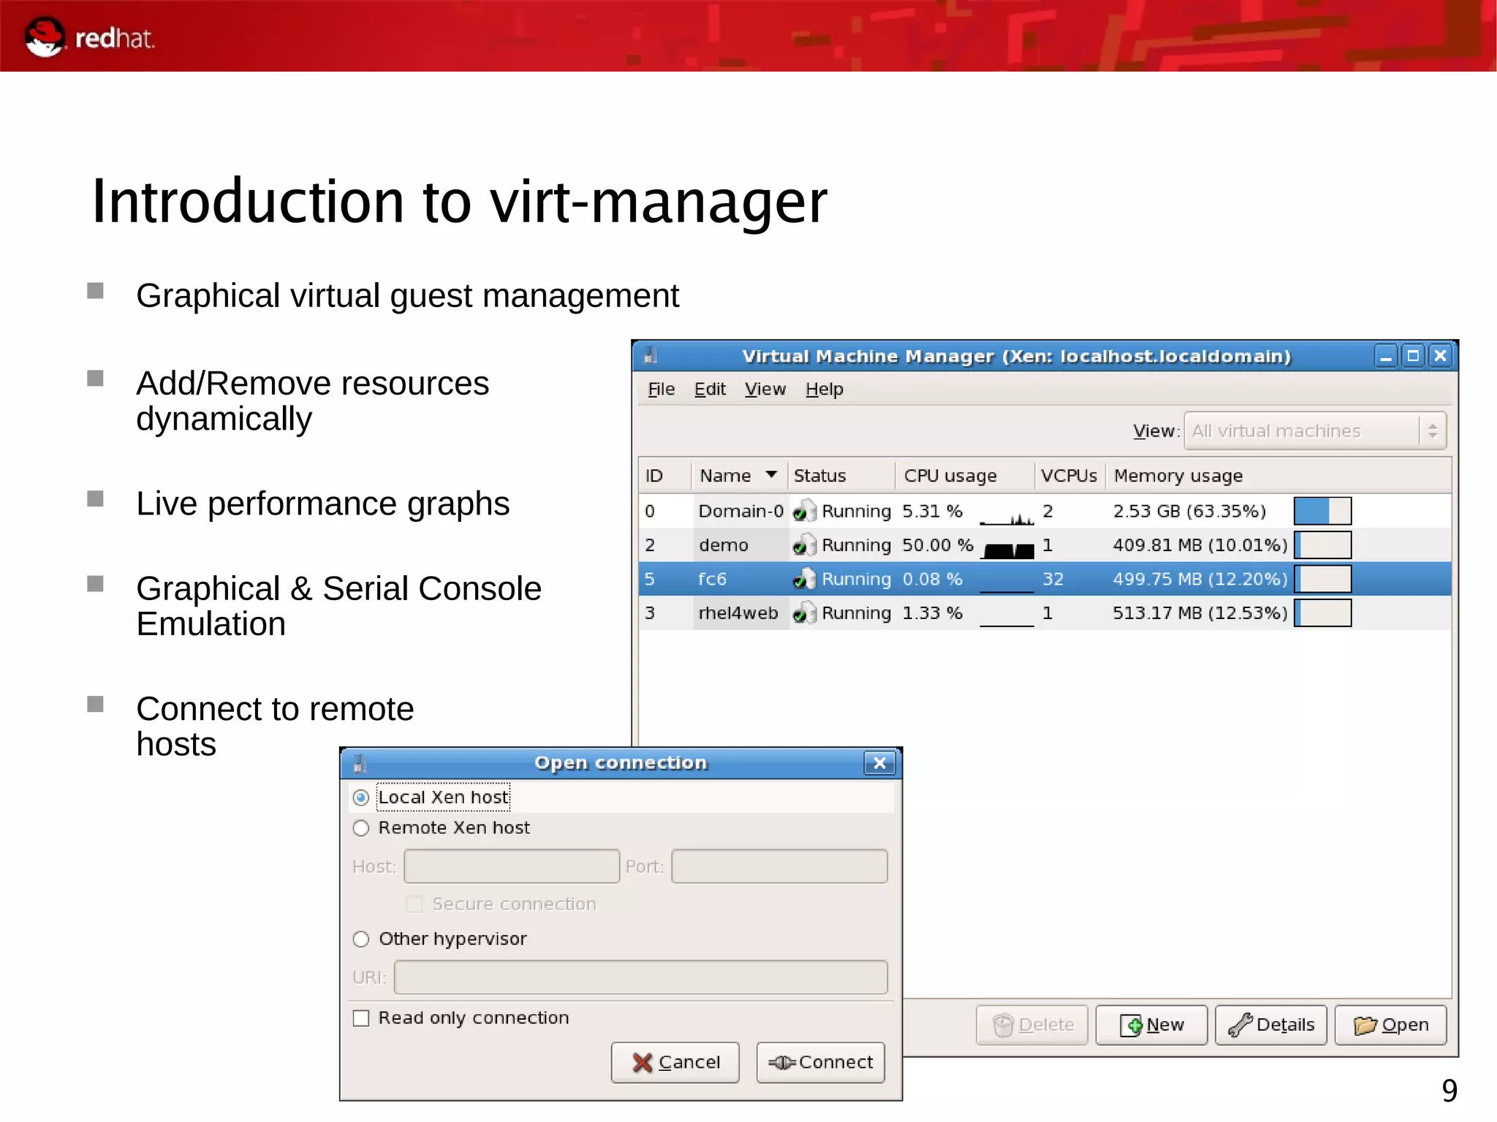Enable the Read only connection checkbox
The width and height of the screenshot is (1497, 1122).
pyautogui.click(x=361, y=1018)
